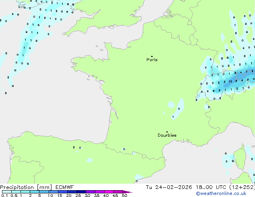Click the over-50 legend arrow tip

(127, 192)
